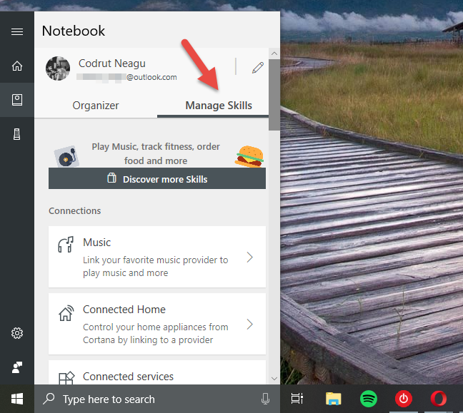Launch Spotify from the taskbar
Image resolution: width=463 pixels, height=413 pixels.
coord(369,399)
